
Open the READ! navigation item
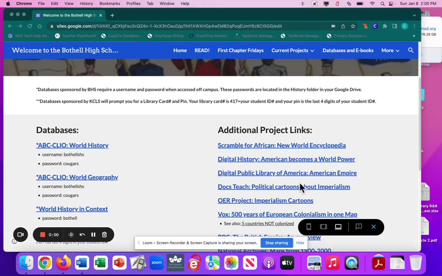coord(202,51)
